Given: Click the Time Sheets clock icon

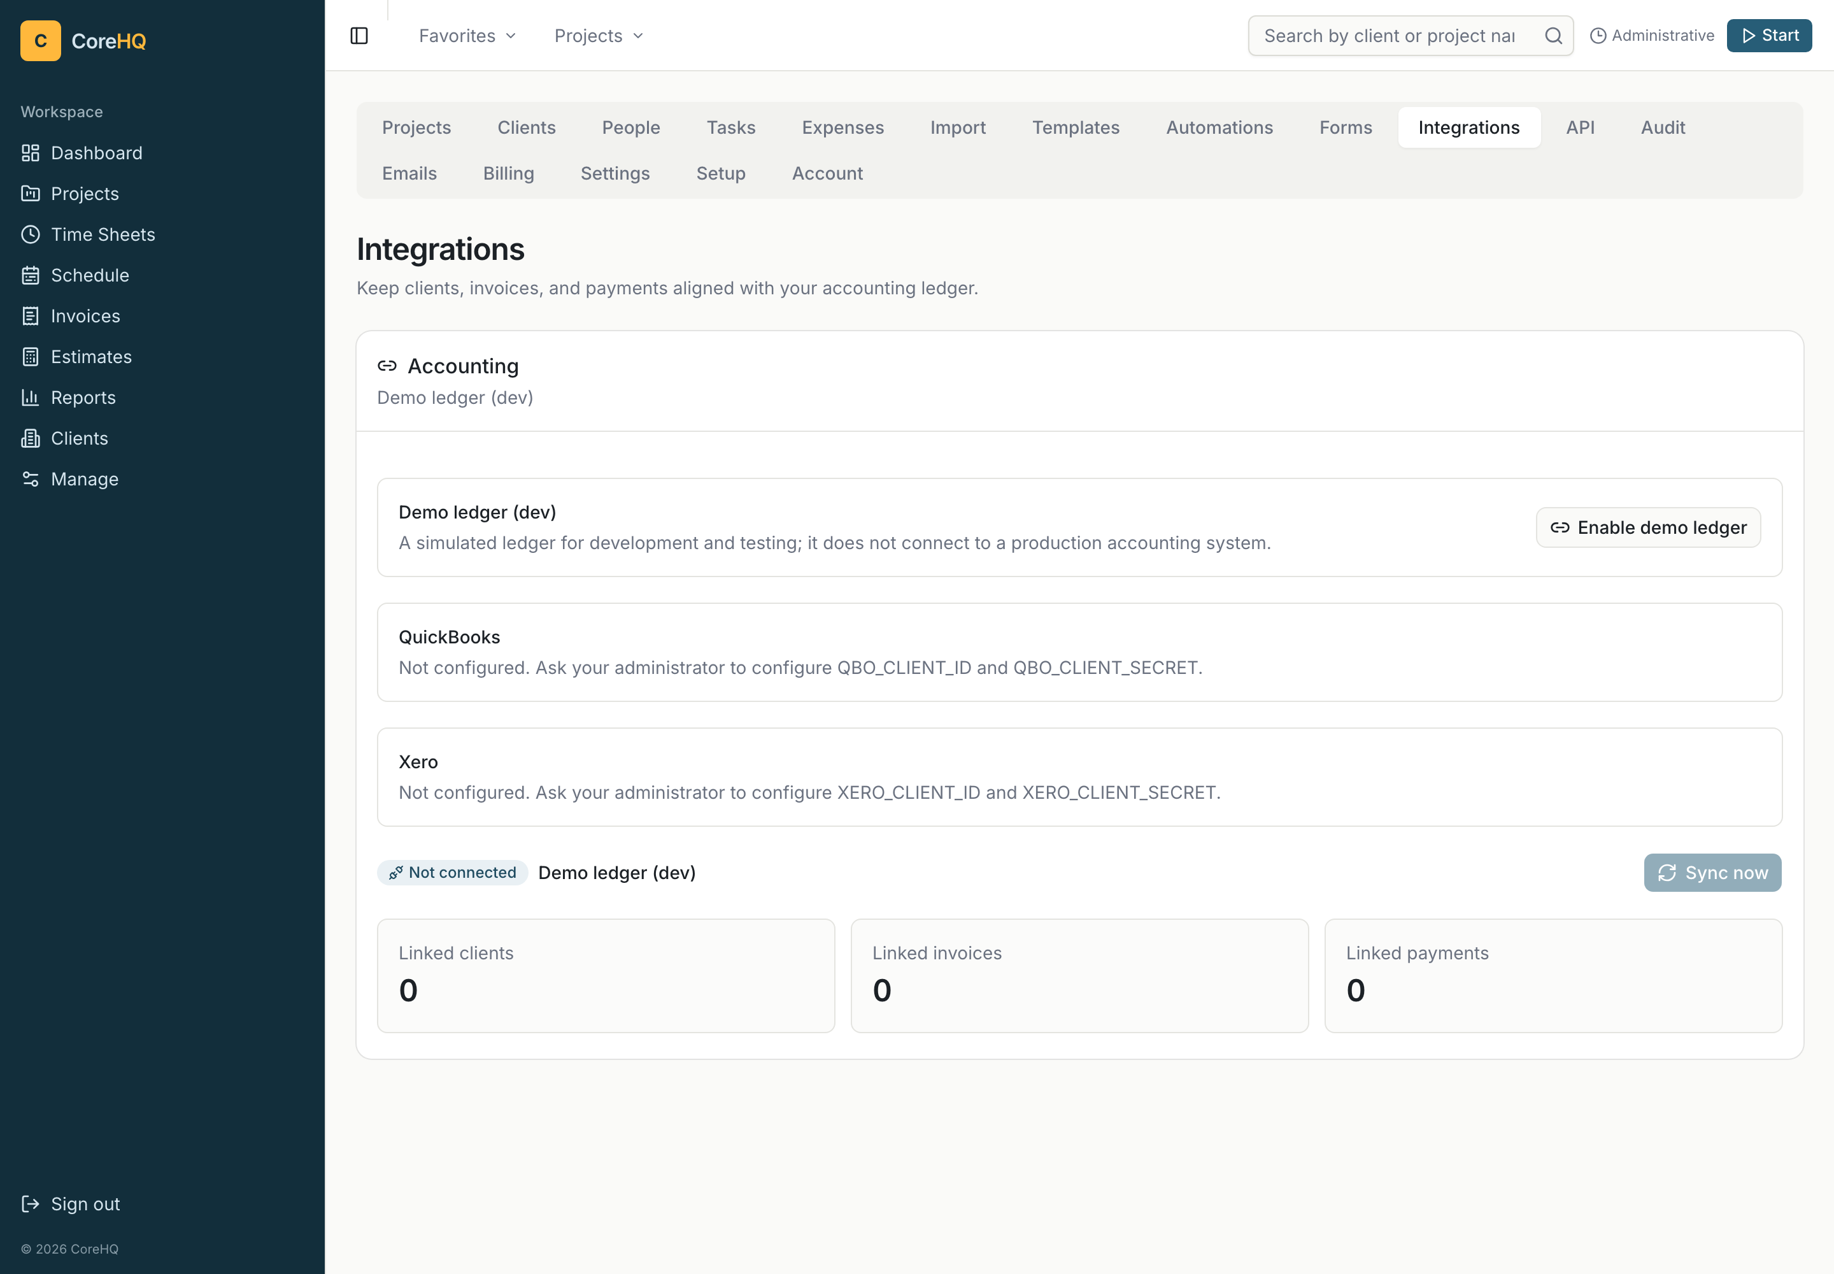Looking at the screenshot, I should click(x=31, y=234).
